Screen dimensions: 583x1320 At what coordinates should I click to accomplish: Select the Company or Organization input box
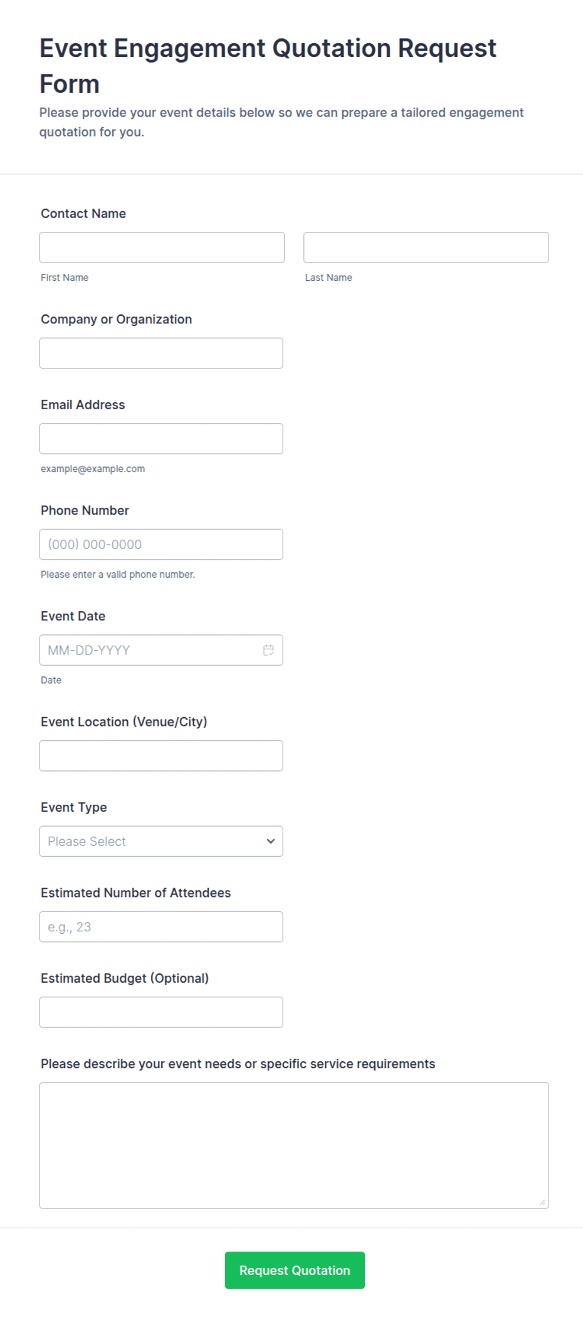(x=161, y=353)
